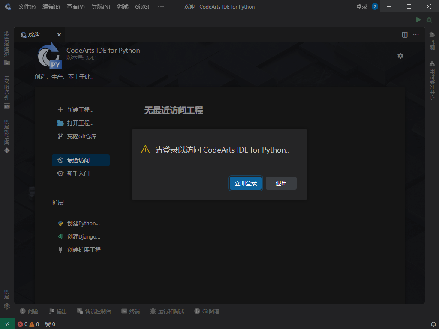Click the errors and warnings count in status bar
Screen dimensions: 439x329
(28, 324)
